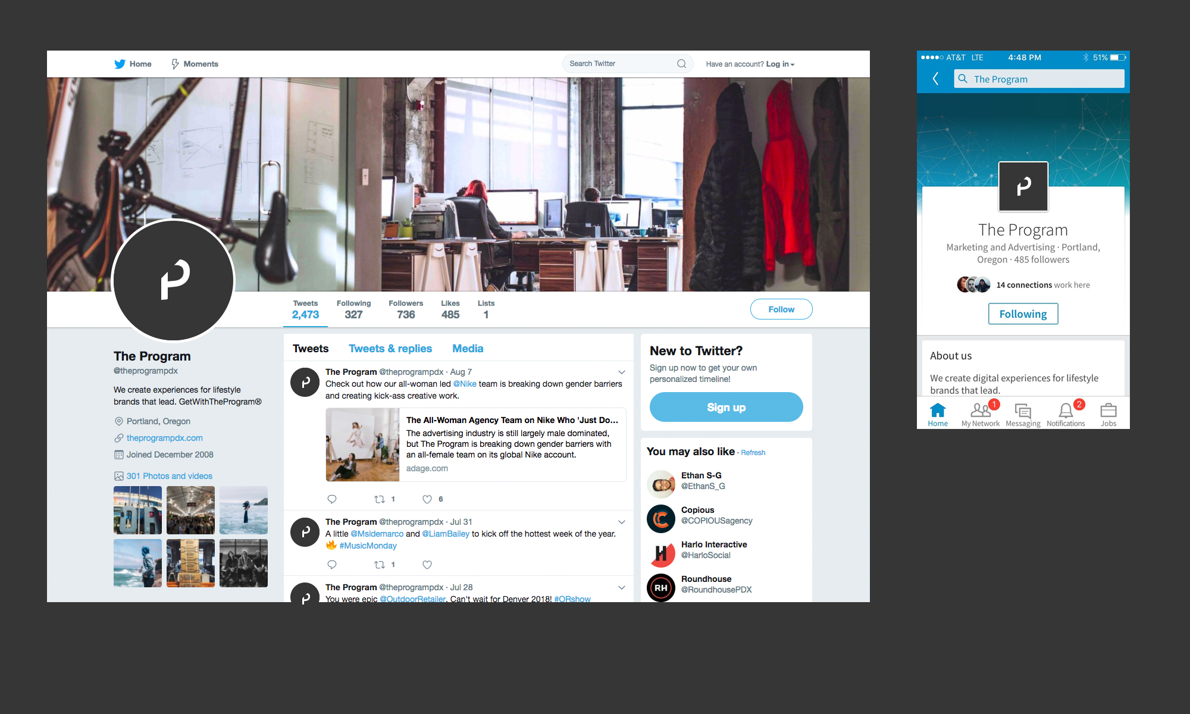The height and width of the screenshot is (714, 1190).
Task: Expand the Jul 28 tweet options chevron
Action: 622,588
